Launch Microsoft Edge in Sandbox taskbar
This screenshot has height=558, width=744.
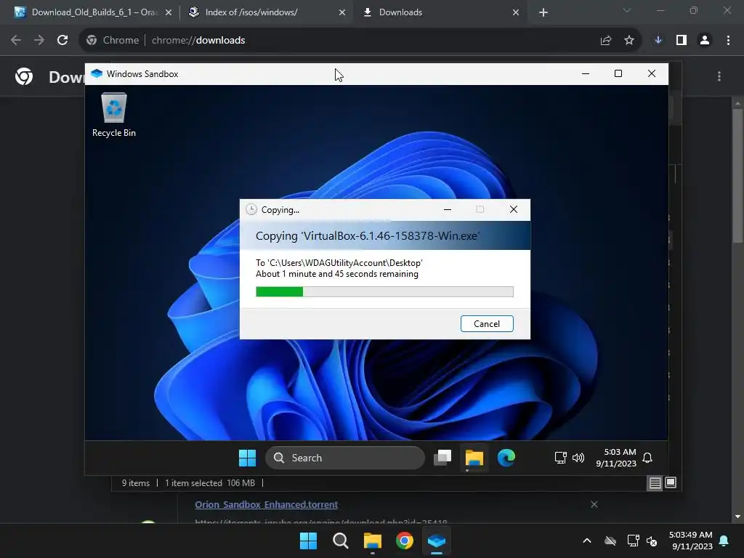tap(506, 458)
